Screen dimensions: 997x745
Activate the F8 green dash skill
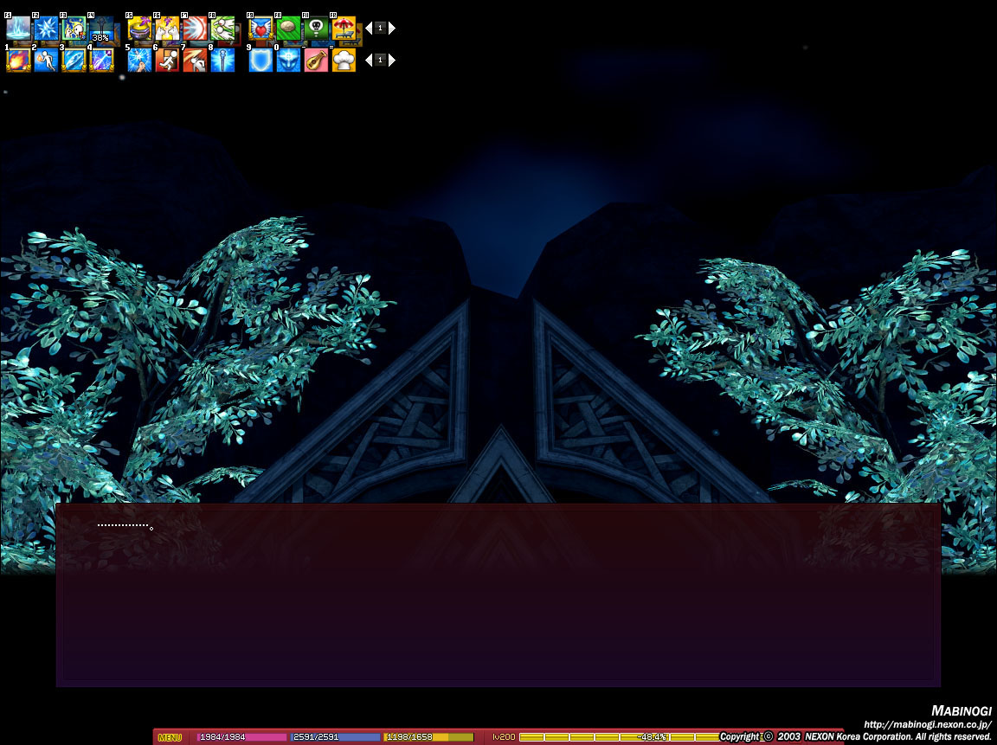222,29
